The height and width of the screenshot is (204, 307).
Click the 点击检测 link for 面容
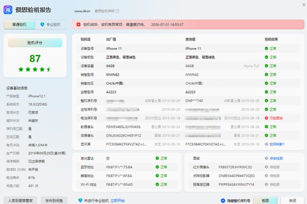(276, 158)
